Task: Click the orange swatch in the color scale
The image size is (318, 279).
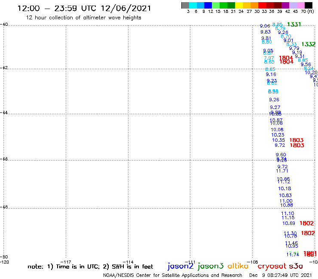Action: coord(254,5)
